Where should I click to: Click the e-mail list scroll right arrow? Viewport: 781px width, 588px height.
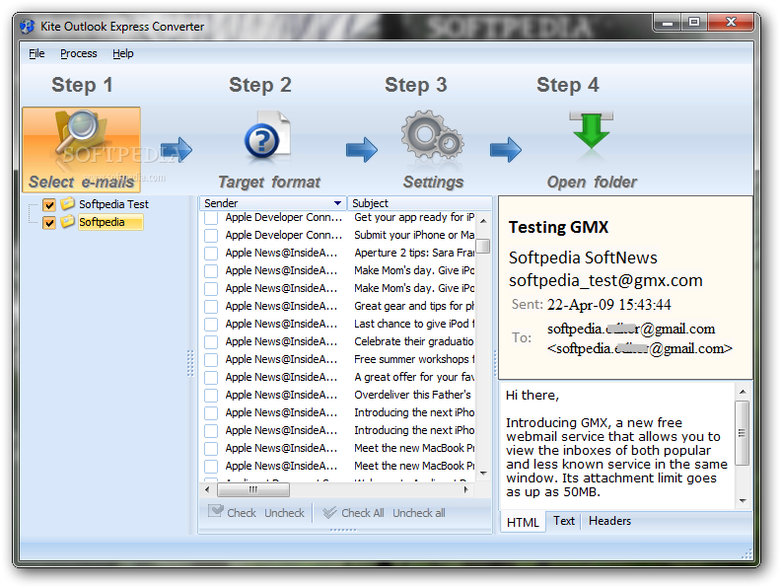(x=465, y=489)
